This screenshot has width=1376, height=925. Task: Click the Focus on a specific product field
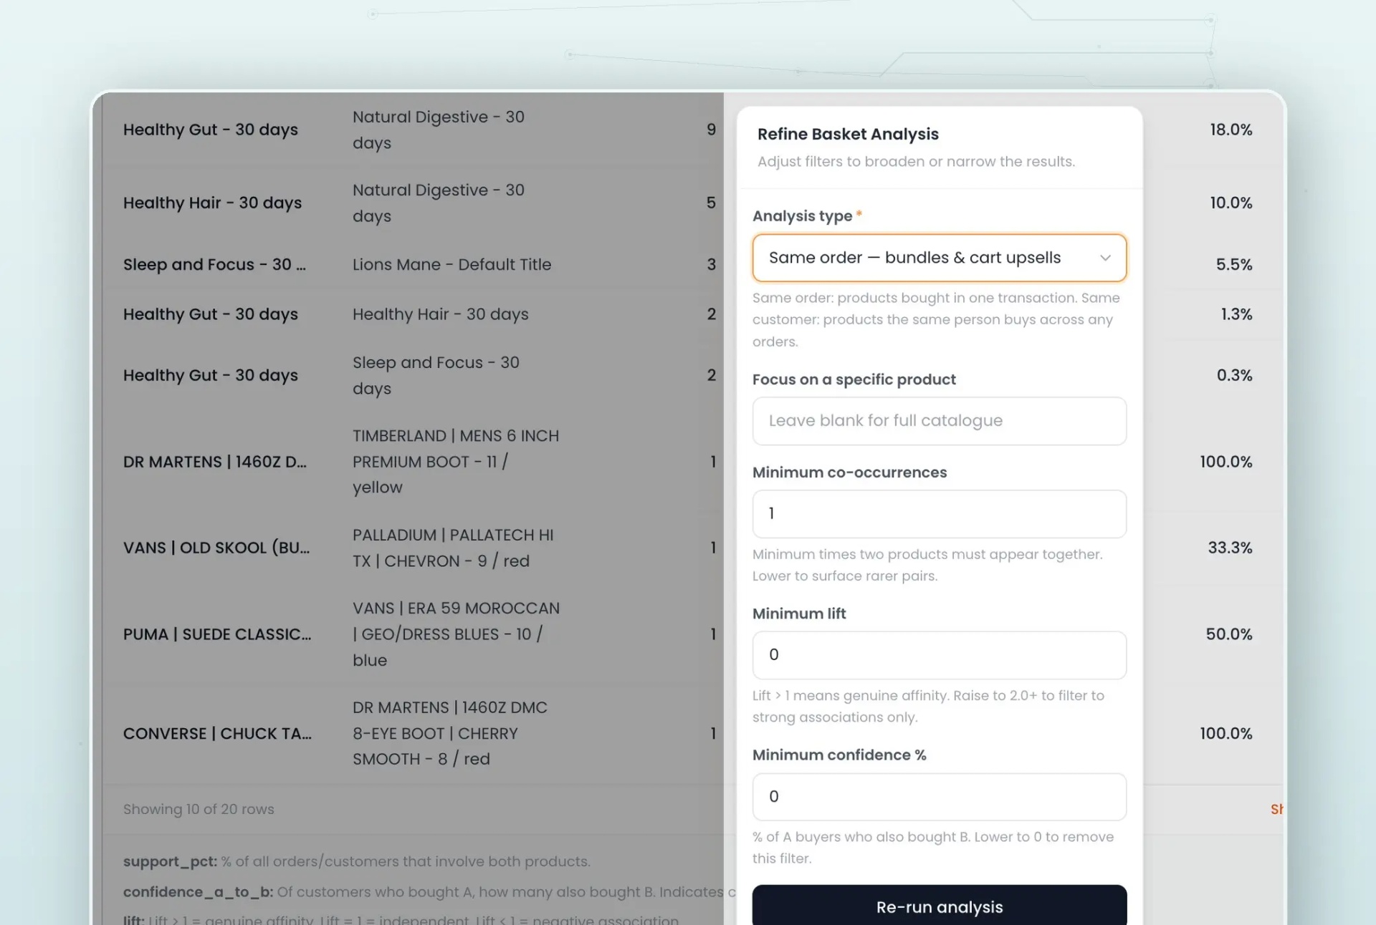[x=939, y=421]
